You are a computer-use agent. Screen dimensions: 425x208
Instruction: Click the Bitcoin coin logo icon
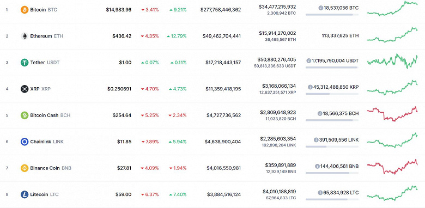tap(25, 10)
